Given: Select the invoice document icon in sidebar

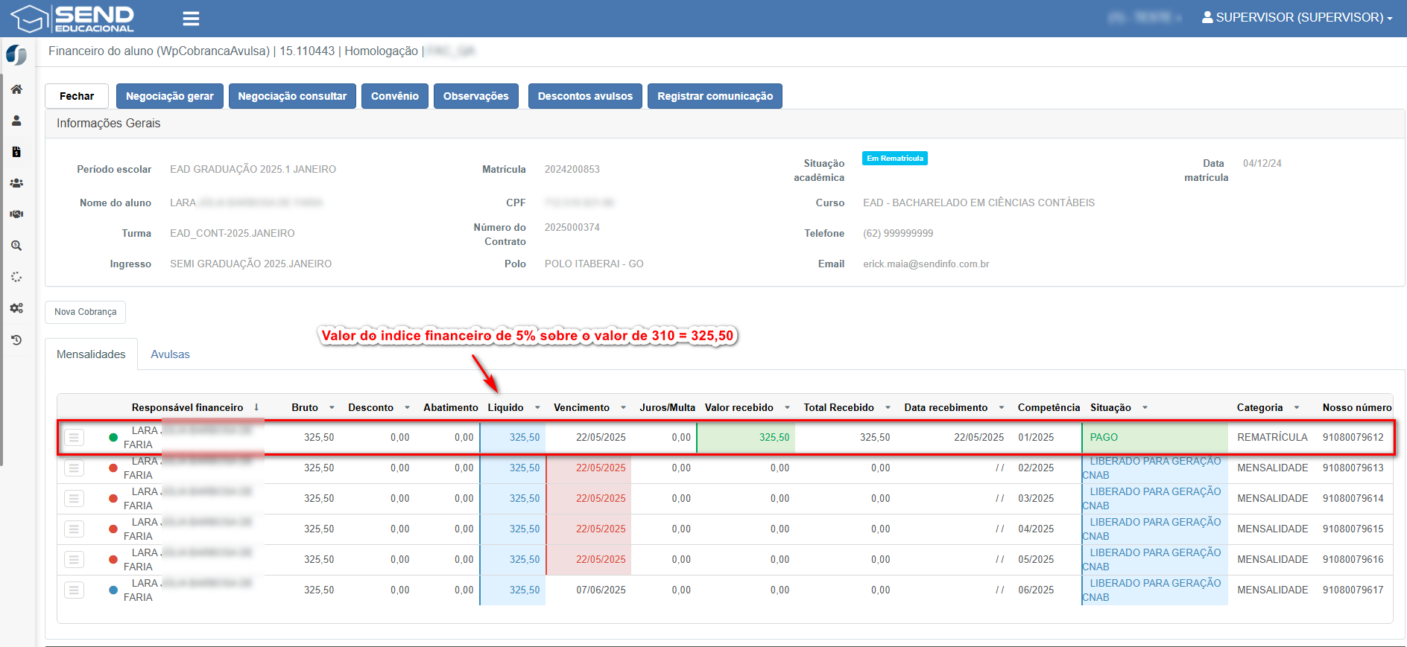Looking at the screenshot, I should tap(16, 152).
